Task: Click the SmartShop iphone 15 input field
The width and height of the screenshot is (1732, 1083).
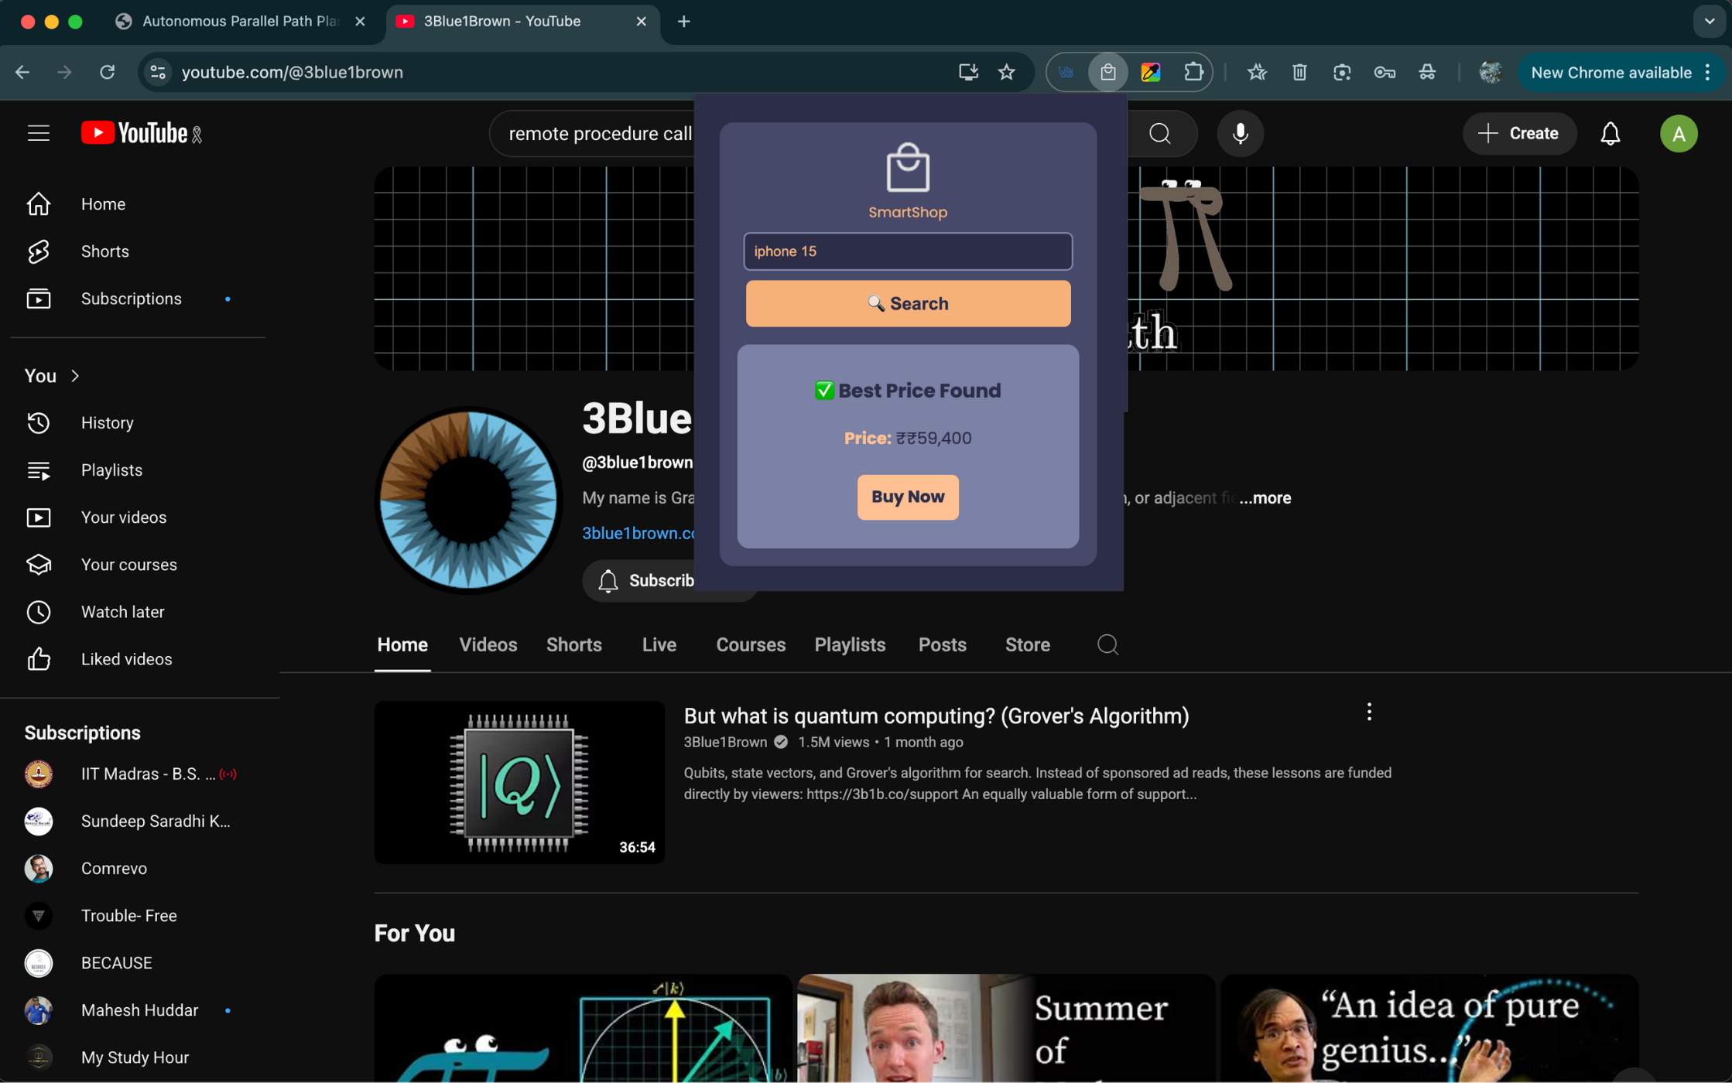Action: pyautogui.click(x=908, y=251)
